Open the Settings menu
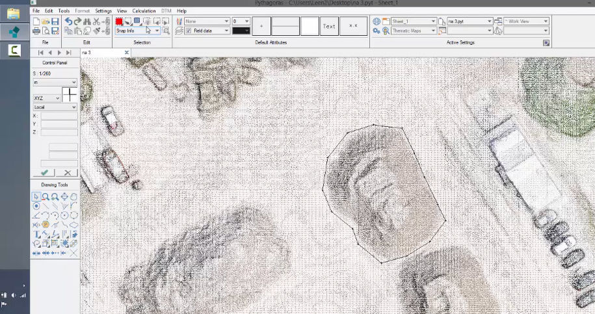This screenshot has width=595, height=314. coord(103,11)
